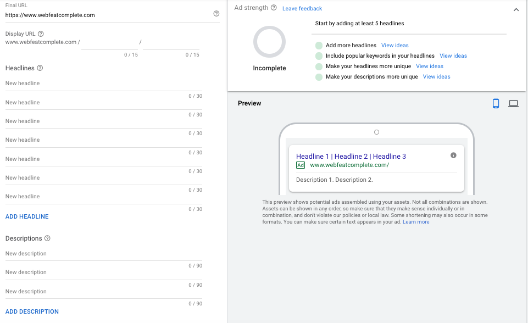Screen dimensions: 528x323
Task: Click the Leave feedback link
Action: pos(302,8)
